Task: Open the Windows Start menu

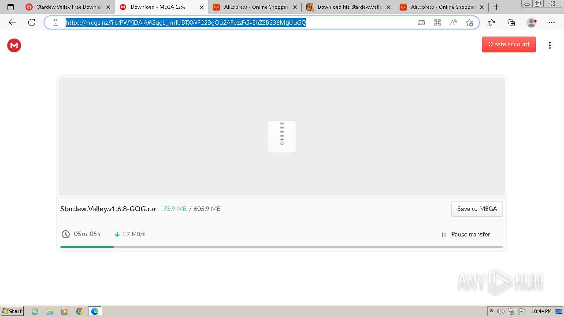Action: [x=12, y=311]
